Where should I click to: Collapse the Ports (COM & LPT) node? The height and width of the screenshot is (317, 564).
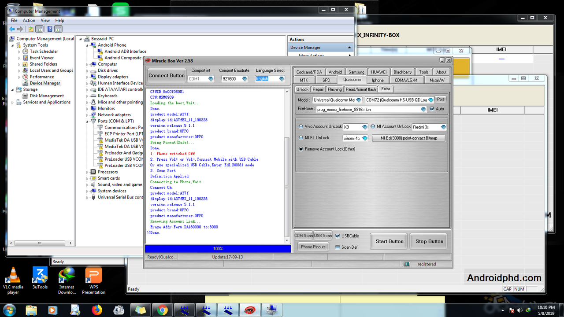[87, 121]
